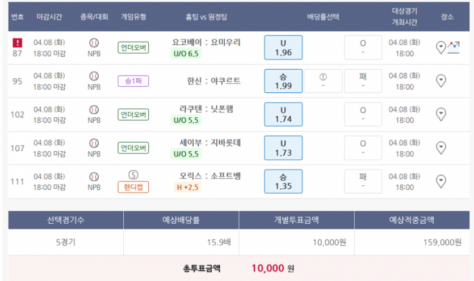
Task: Toggle the 승 1.99 odds for 한신
Action: 283,81
